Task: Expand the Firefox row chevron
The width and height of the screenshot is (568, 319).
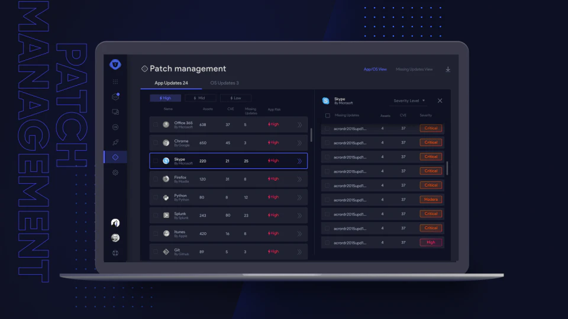Action: point(299,179)
